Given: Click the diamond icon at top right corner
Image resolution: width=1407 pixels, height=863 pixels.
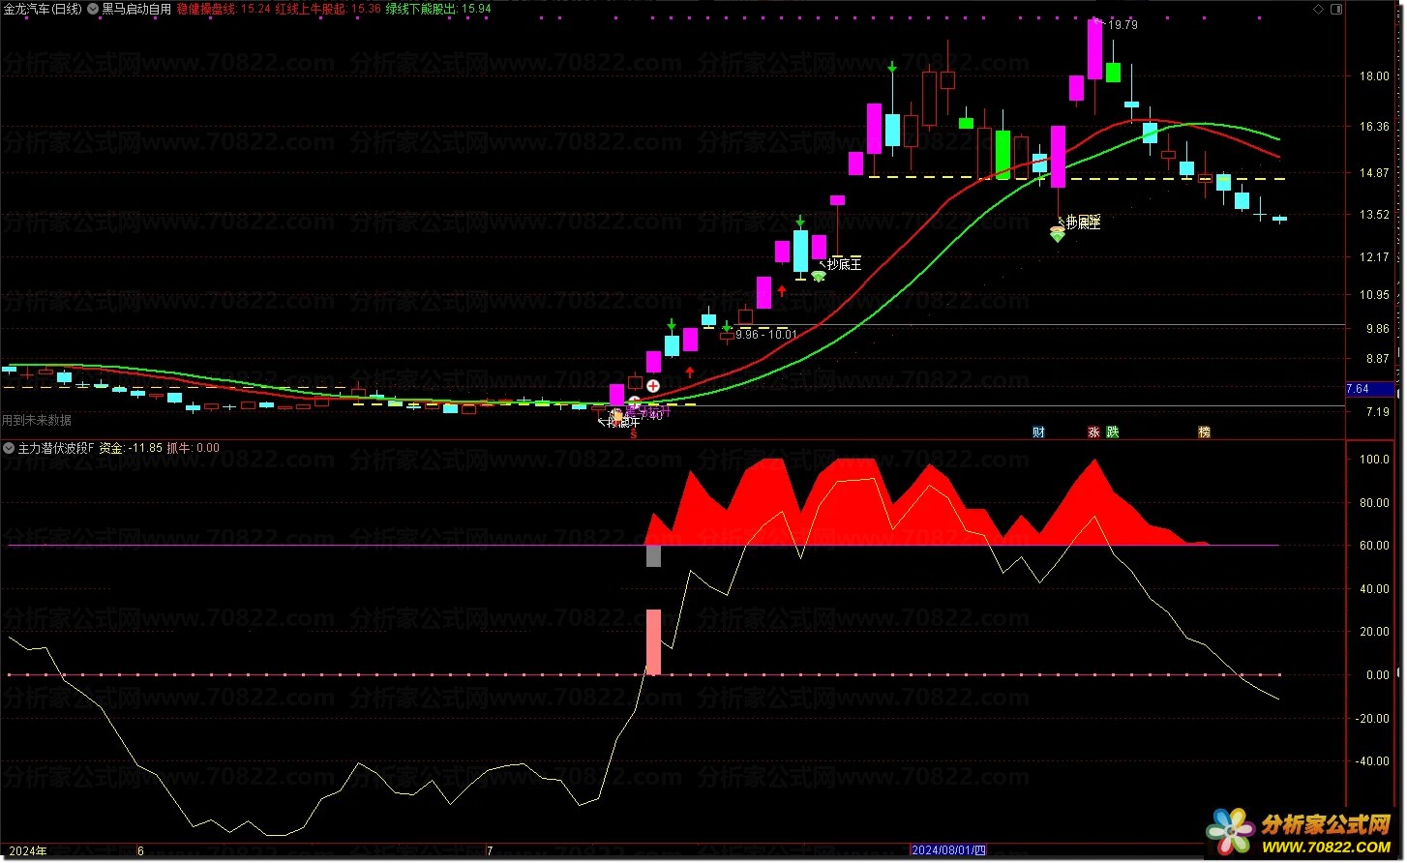Looking at the screenshot, I should coord(1318,9).
